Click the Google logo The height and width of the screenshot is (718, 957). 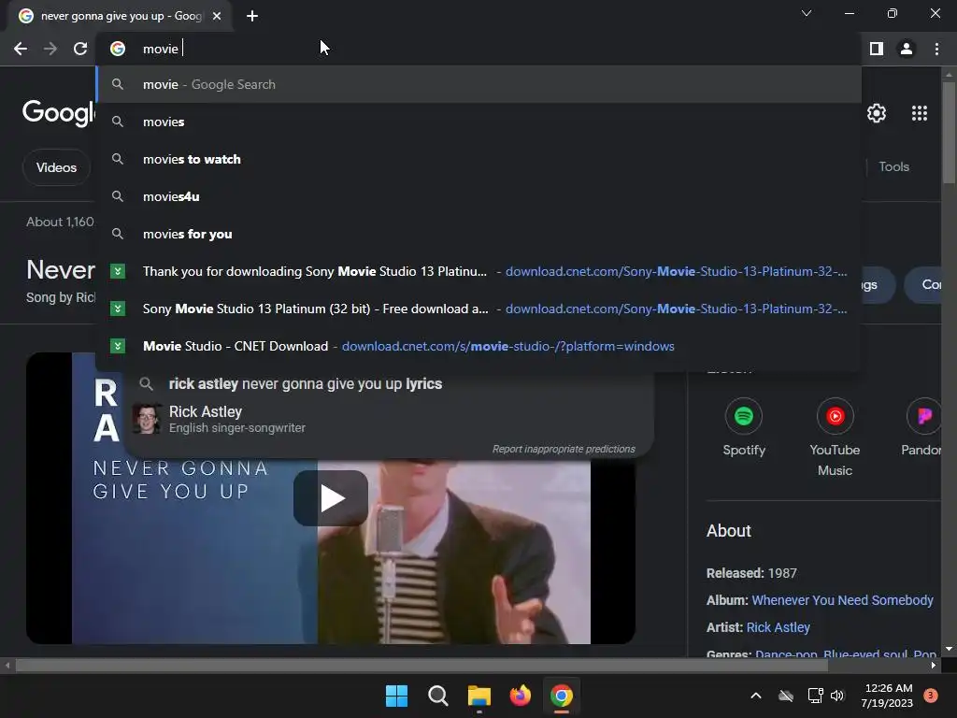pyautogui.click(x=59, y=112)
